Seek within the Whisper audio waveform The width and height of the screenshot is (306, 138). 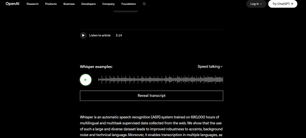(160, 80)
